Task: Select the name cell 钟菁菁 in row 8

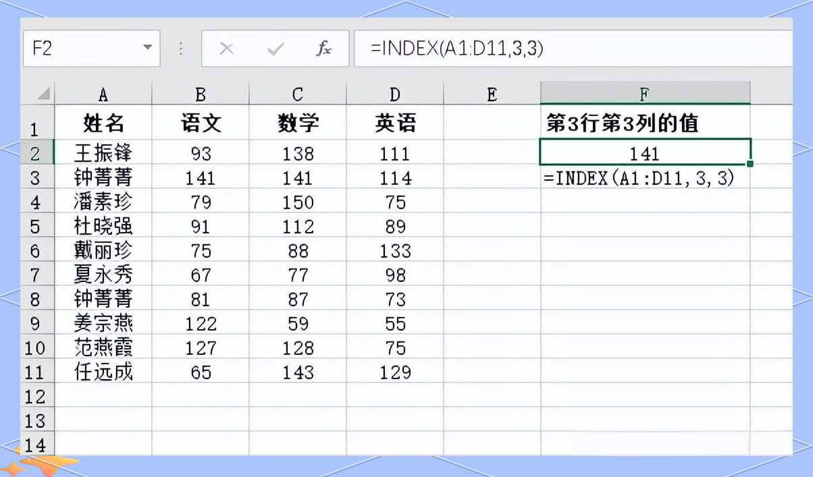Action: pos(103,299)
